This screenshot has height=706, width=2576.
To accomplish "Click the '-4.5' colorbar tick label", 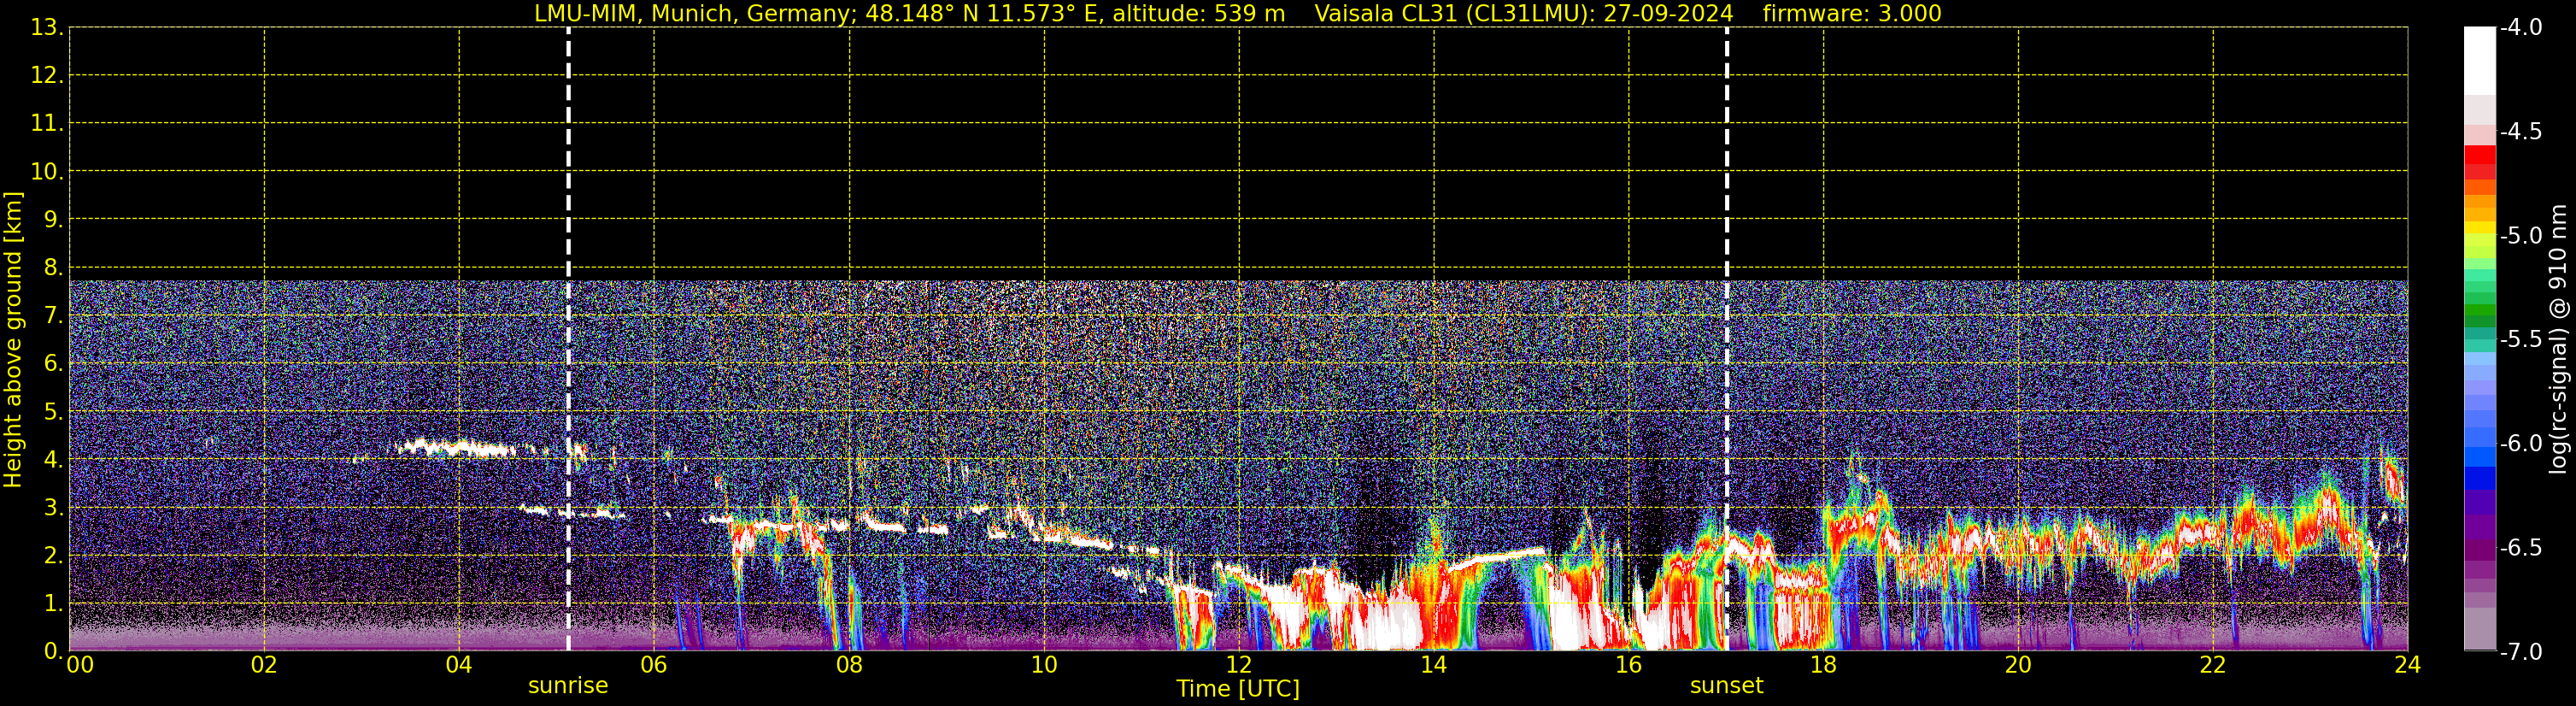I will (x=2520, y=132).
